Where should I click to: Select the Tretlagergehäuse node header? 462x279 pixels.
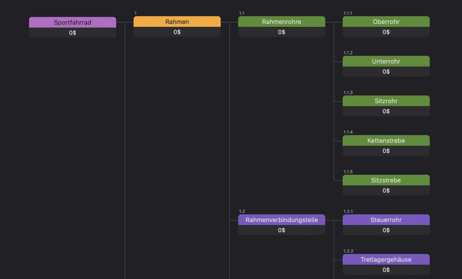386,259
